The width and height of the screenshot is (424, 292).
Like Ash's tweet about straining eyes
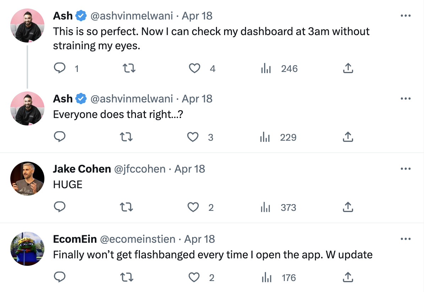(x=194, y=68)
